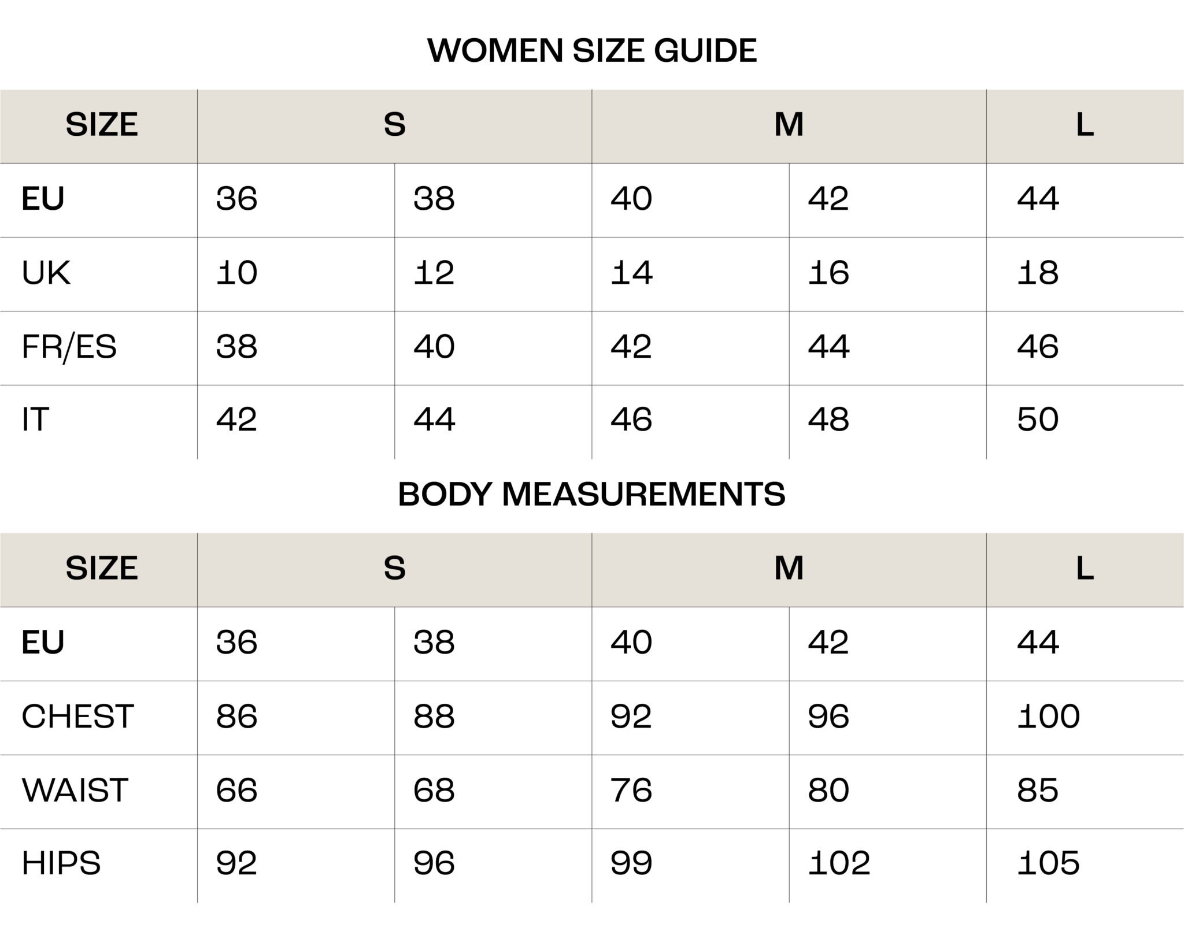Screen dimensions: 1184x935
Task: Click the IT row label
Action: tap(35, 420)
